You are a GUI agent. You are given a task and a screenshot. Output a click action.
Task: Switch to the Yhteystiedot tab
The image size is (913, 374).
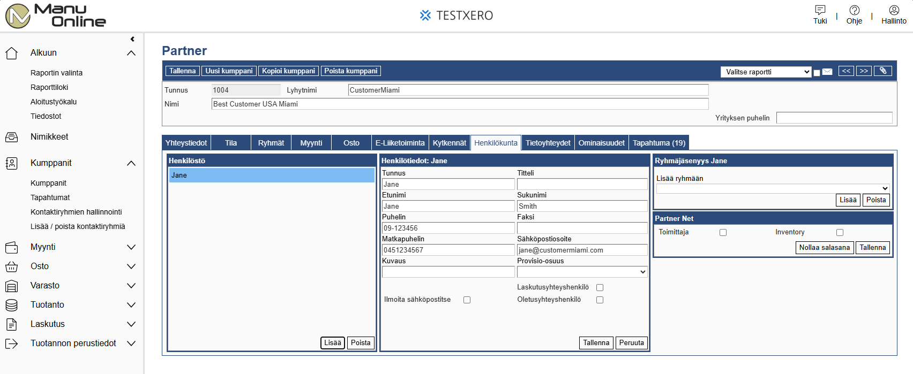pyautogui.click(x=186, y=143)
